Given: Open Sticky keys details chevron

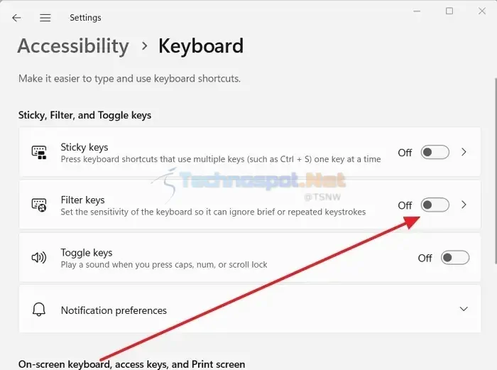Looking at the screenshot, I should click(x=464, y=152).
